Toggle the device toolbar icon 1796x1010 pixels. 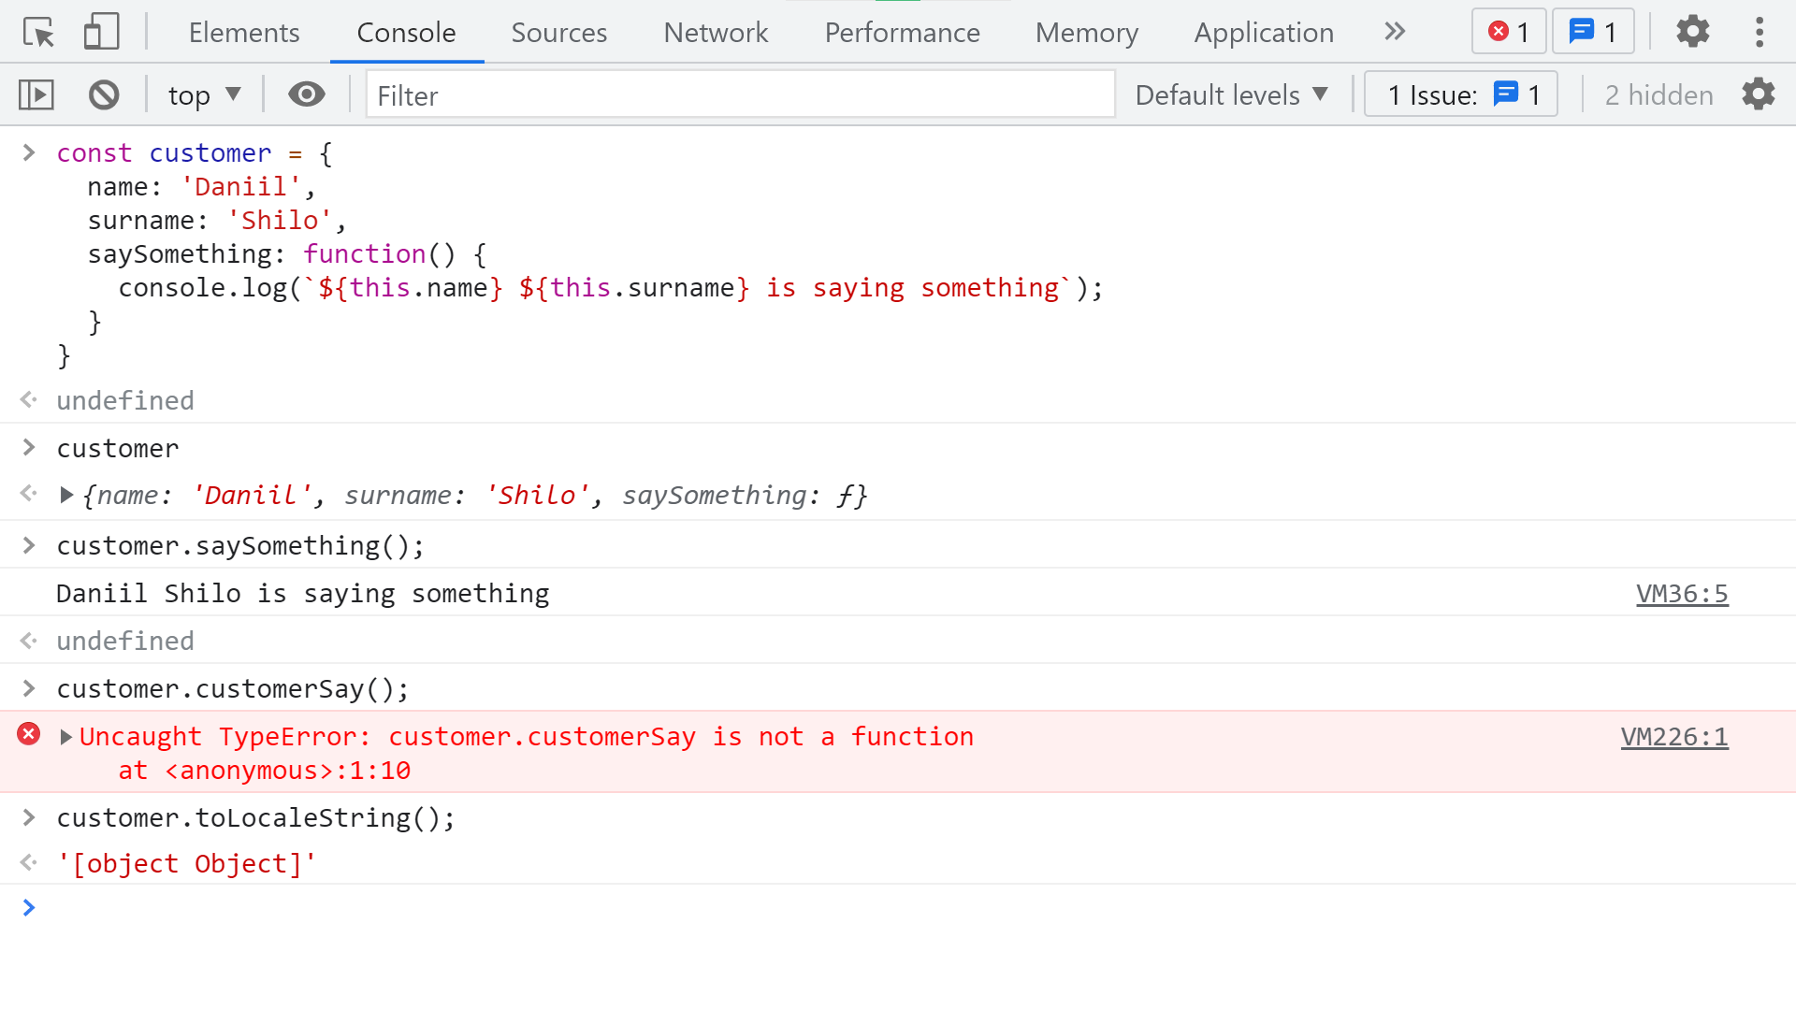(101, 33)
